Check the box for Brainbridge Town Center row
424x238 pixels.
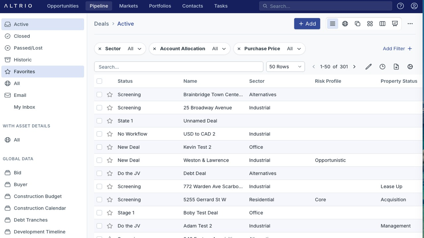(x=99, y=95)
